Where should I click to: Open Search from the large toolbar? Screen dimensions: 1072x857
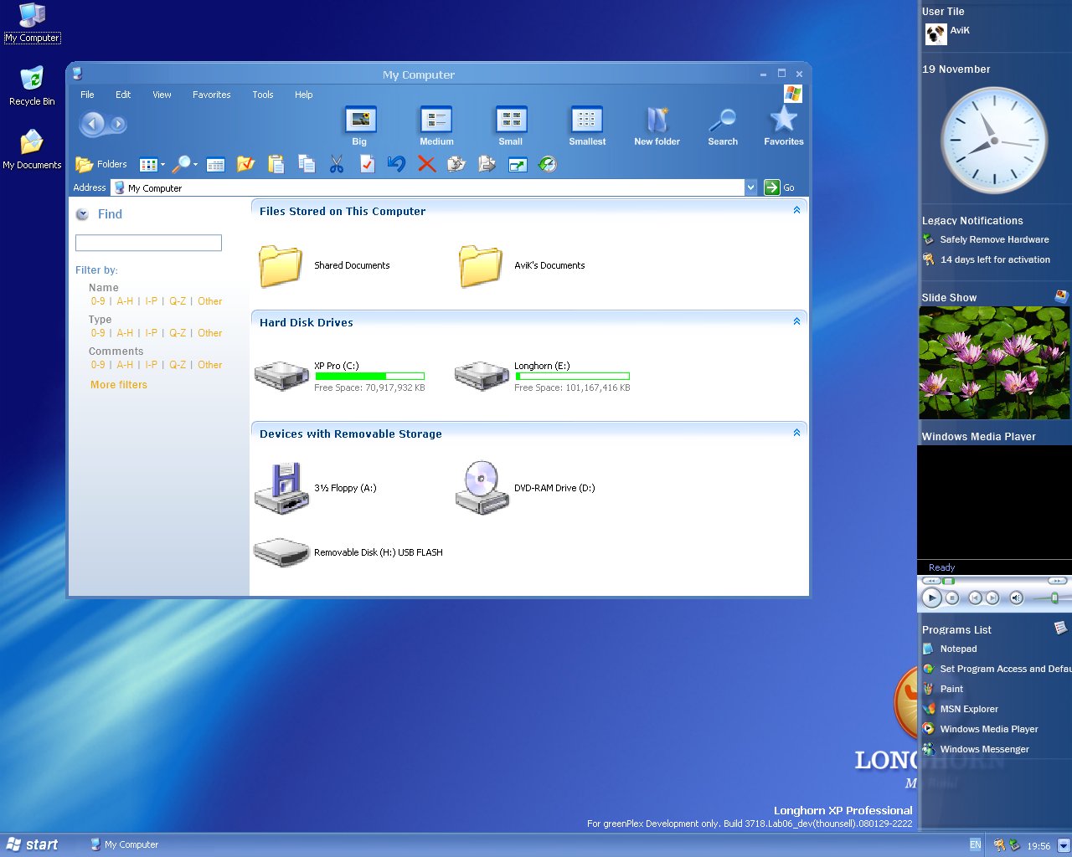(723, 126)
